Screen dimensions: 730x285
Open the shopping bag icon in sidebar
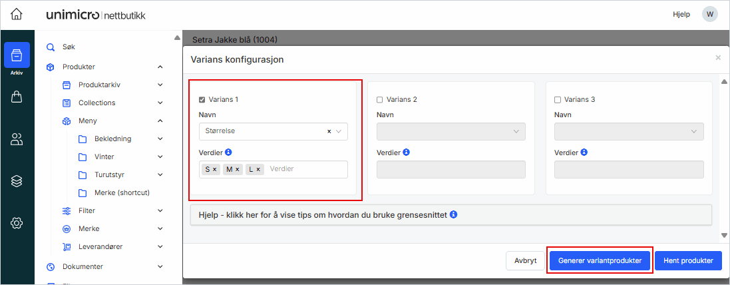(17, 97)
